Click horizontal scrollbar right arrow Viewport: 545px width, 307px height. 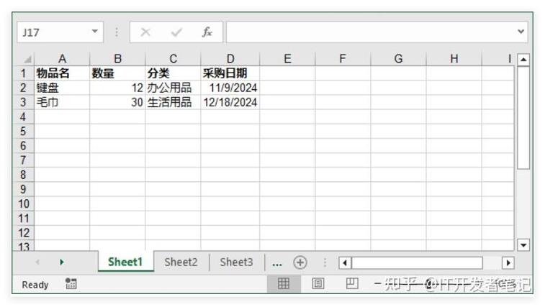click(508, 263)
